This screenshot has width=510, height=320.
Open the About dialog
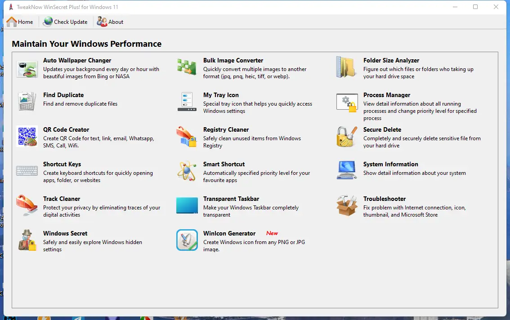pyautogui.click(x=110, y=22)
